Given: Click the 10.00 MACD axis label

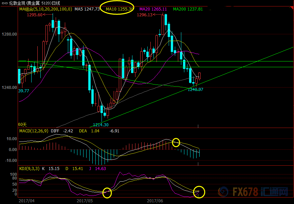Looking at the screenshot, I should [x=12, y=139].
